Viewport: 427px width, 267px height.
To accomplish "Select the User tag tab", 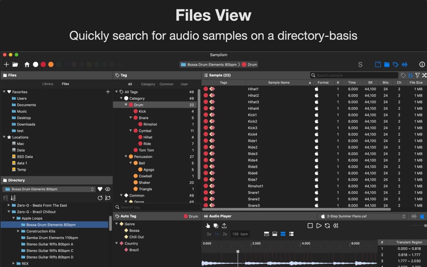I will (x=184, y=84).
